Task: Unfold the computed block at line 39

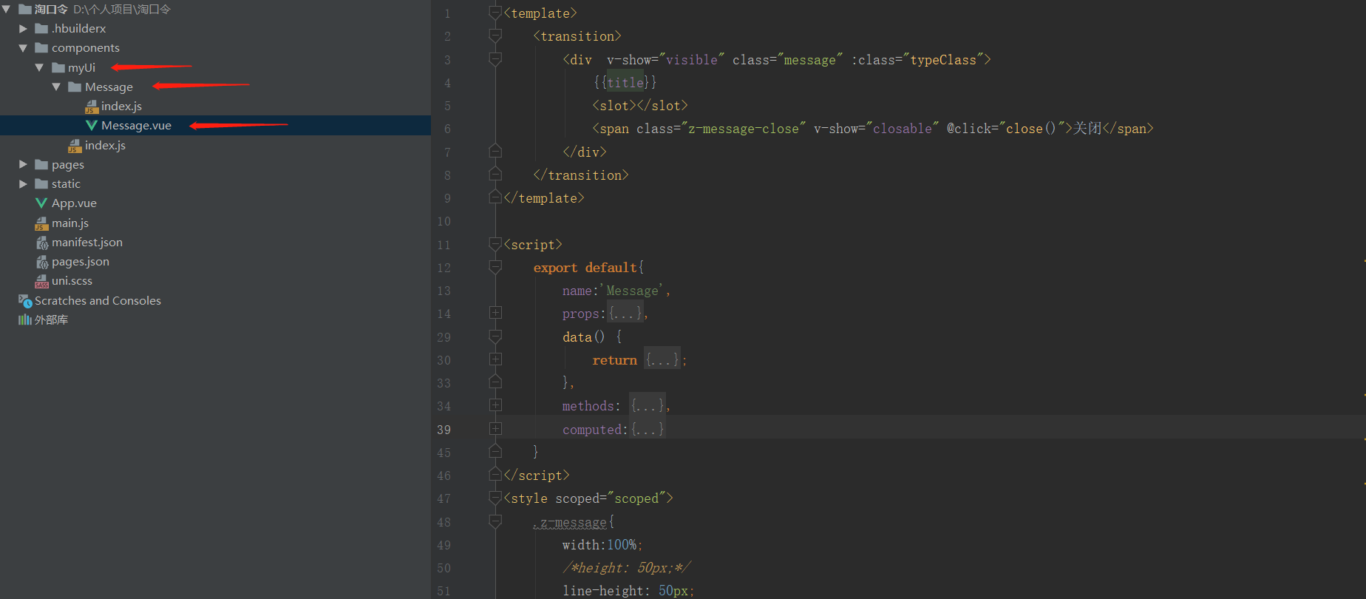Action: 495,429
